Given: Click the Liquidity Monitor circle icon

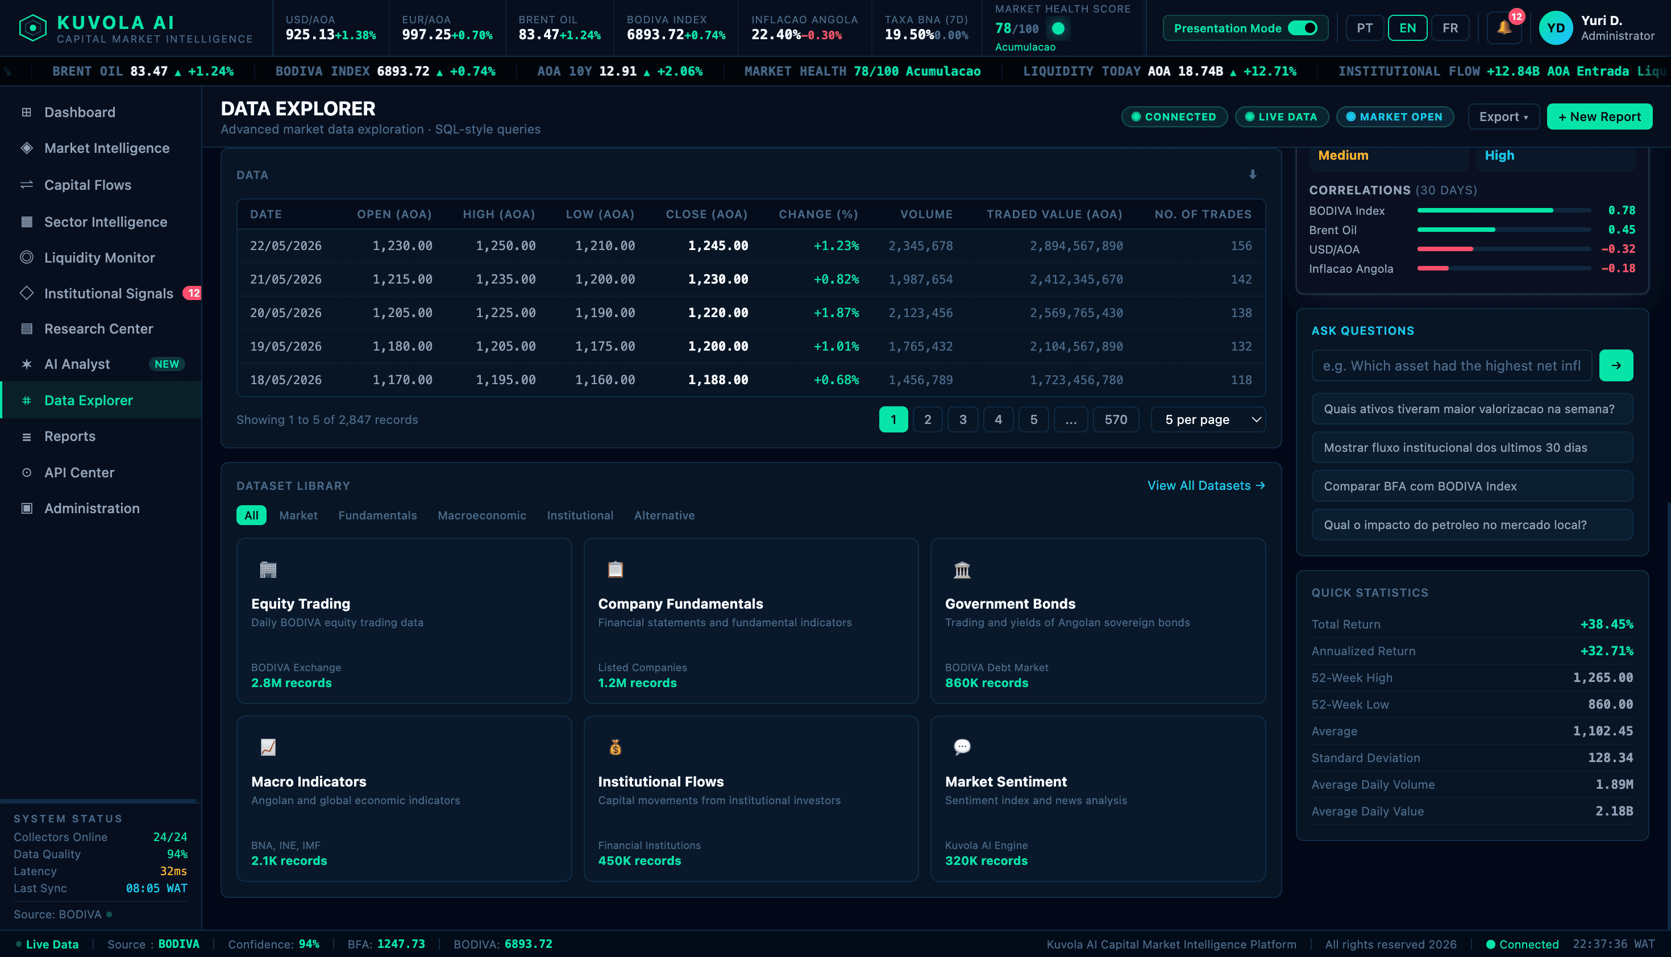Looking at the screenshot, I should [x=26, y=257].
